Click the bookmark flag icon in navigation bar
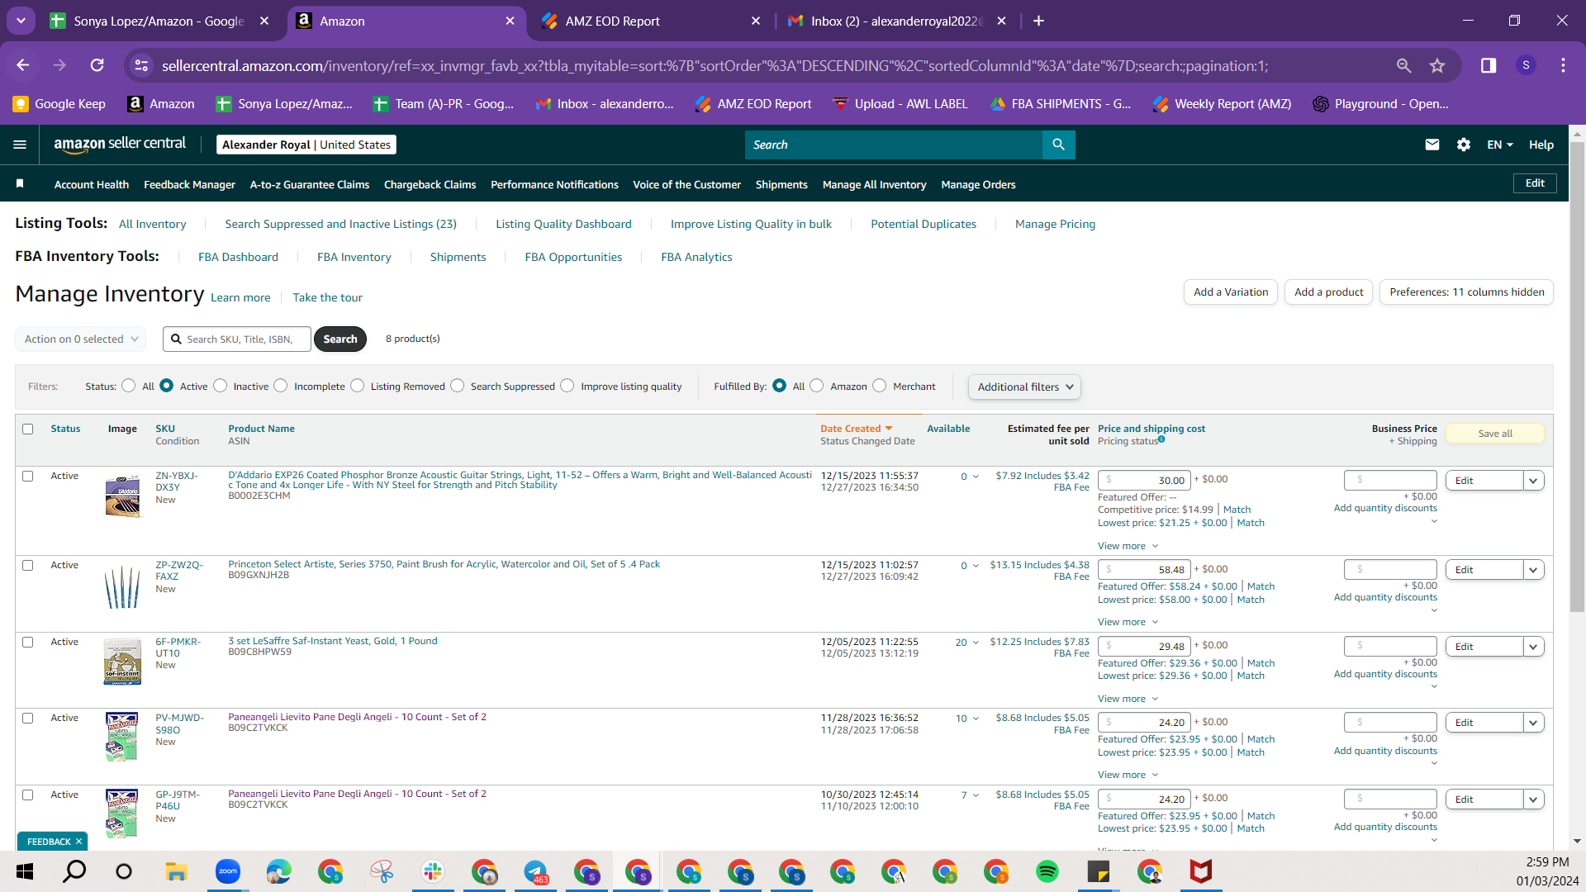The width and height of the screenshot is (1586, 892). point(20,183)
